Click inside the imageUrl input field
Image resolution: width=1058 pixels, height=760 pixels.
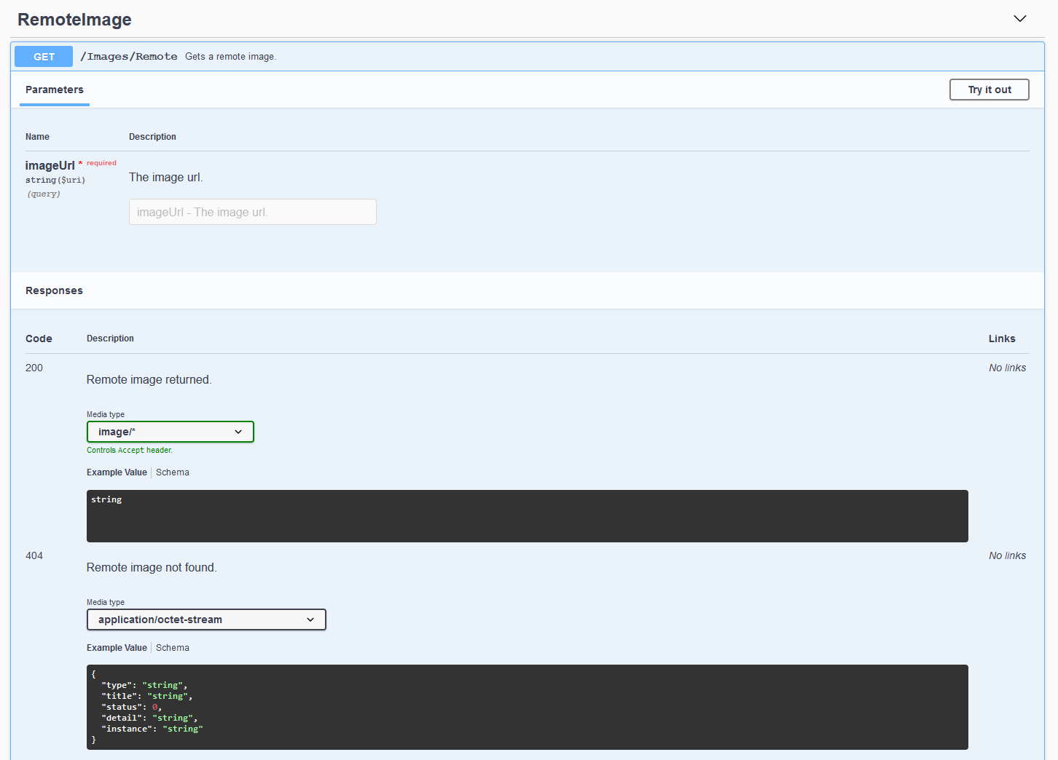click(x=252, y=212)
